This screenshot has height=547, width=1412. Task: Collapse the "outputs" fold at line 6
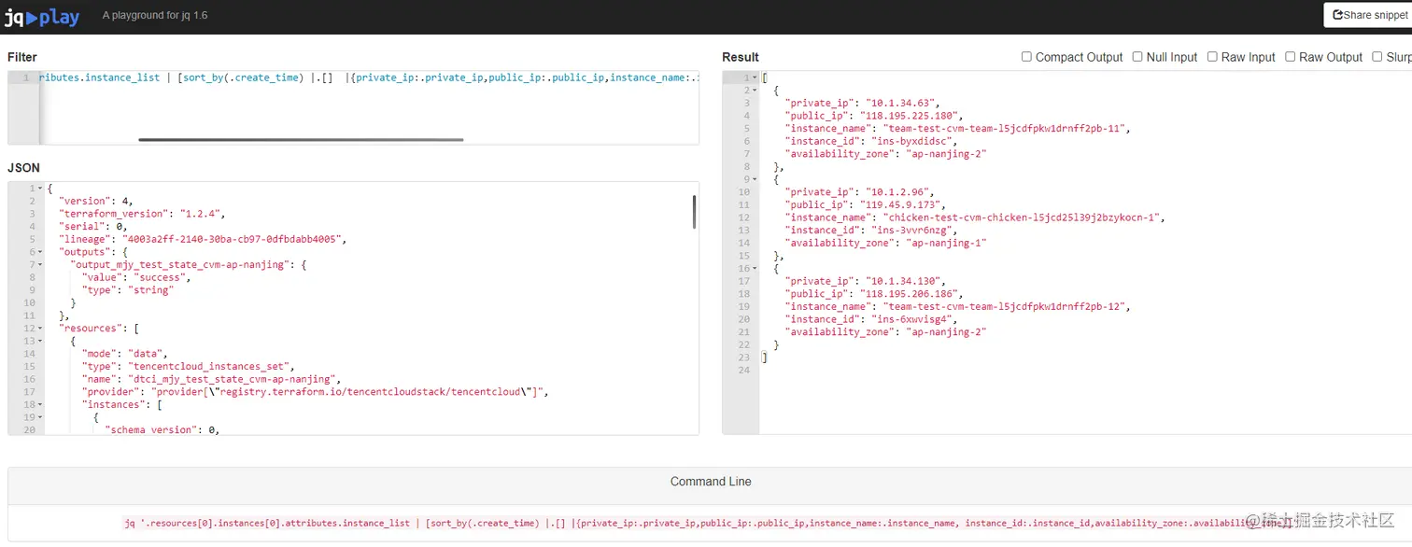[38, 252]
